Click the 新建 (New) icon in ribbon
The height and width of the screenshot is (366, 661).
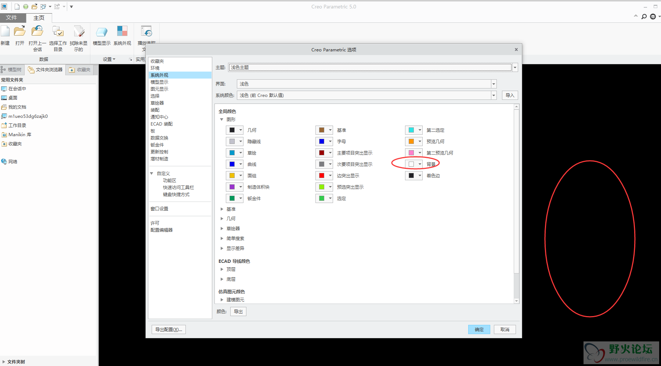click(5, 32)
